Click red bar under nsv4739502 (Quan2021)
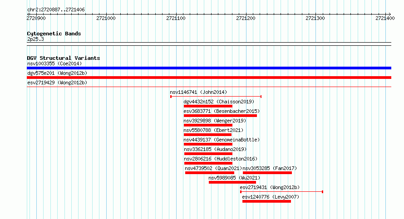 point(210,173)
